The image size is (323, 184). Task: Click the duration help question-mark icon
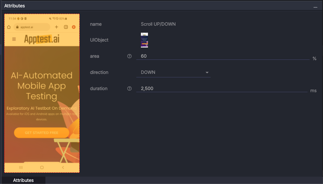pyautogui.click(x=129, y=89)
